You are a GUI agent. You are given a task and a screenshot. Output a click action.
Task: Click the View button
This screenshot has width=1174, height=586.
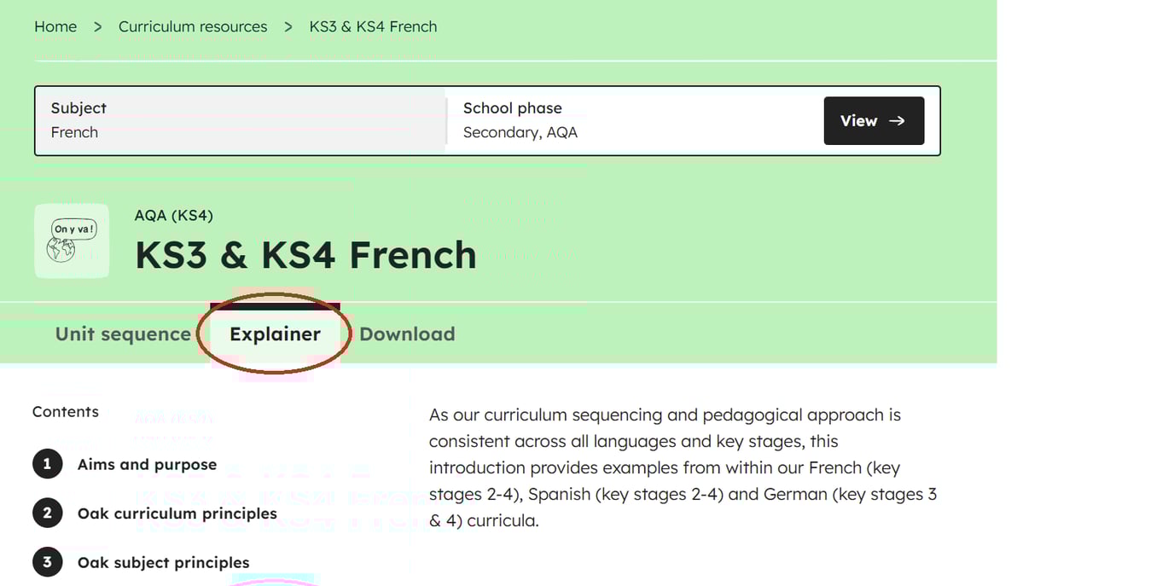pos(873,120)
